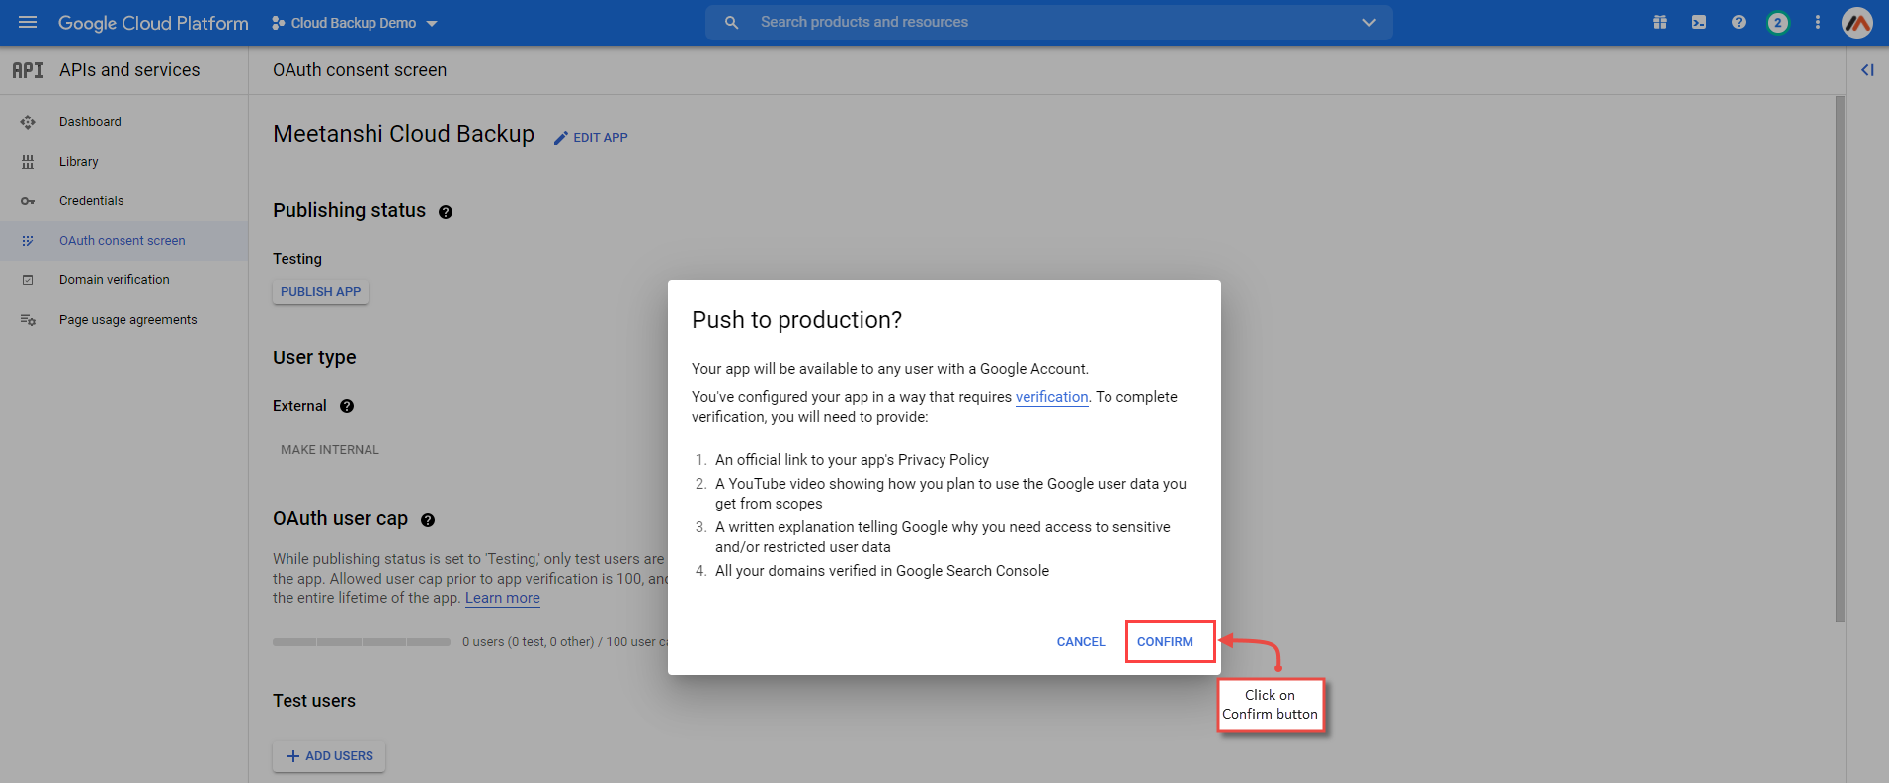The width and height of the screenshot is (1889, 783).
Task: Click the 'Push to production?' dialog title
Action: 796,320
